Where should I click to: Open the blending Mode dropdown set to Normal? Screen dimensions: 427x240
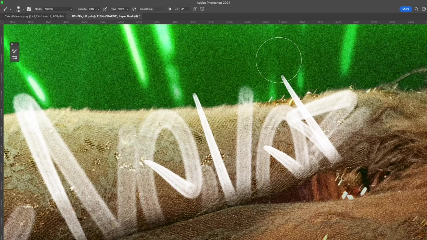58,9
